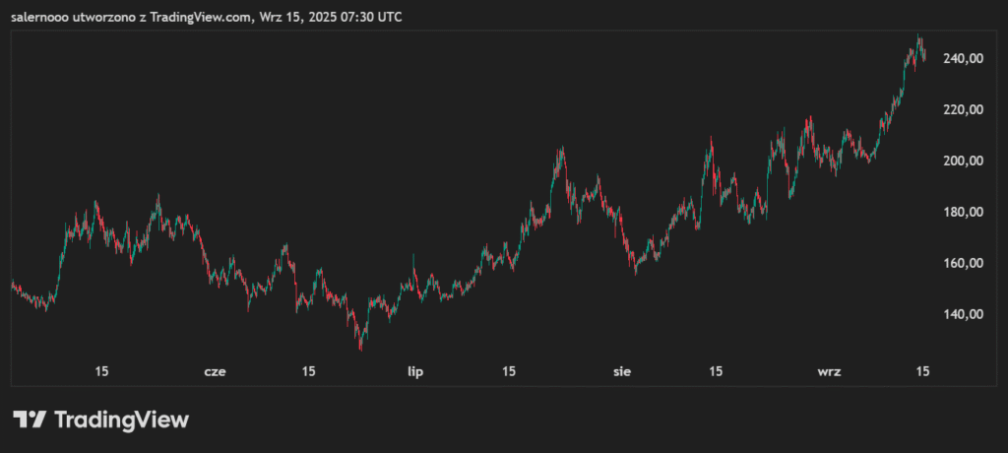Select the final 15 date label after wrz

tap(922, 372)
